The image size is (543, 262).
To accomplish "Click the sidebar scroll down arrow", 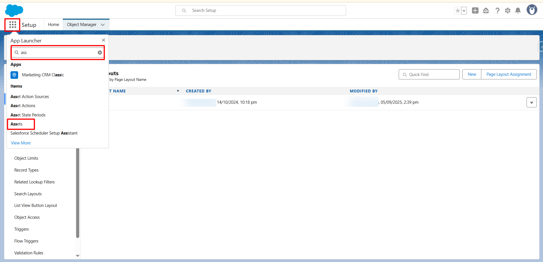I will point(78,256).
